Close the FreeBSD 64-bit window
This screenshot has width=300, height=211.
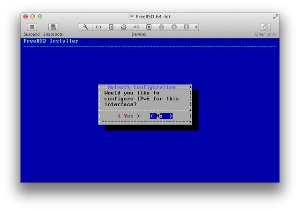[x=25, y=17]
